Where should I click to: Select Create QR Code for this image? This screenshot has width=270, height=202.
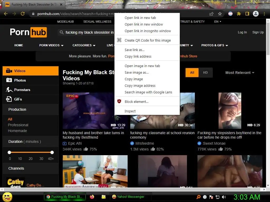(147, 40)
